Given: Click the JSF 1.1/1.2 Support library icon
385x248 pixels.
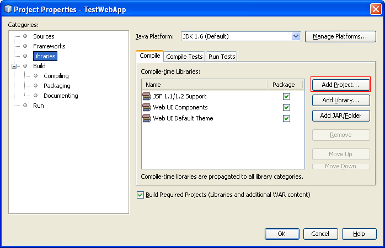Looking at the screenshot, I should [x=147, y=96].
